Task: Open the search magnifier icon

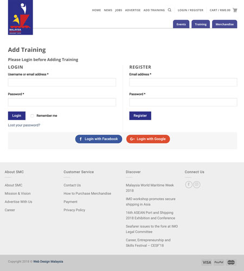Action: point(169,10)
